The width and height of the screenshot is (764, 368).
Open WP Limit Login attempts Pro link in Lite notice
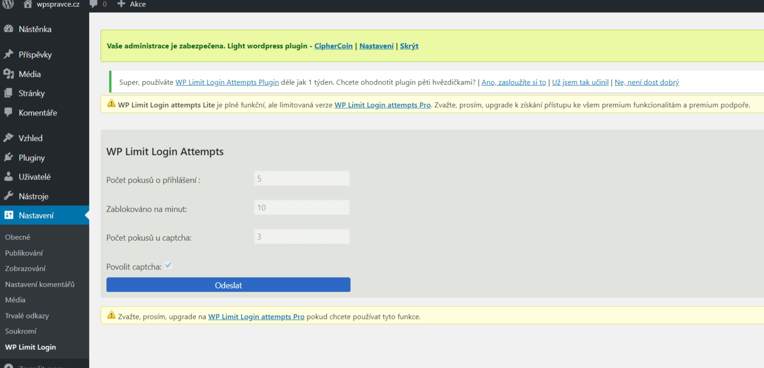[x=383, y=105]
